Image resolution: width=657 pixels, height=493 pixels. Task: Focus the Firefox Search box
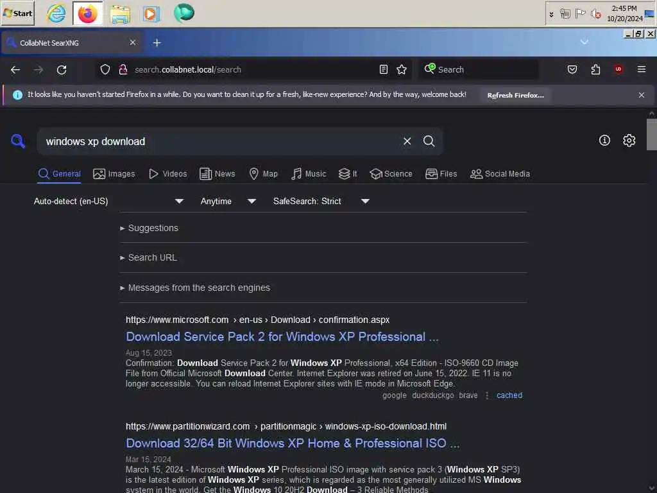click(479, 69)
